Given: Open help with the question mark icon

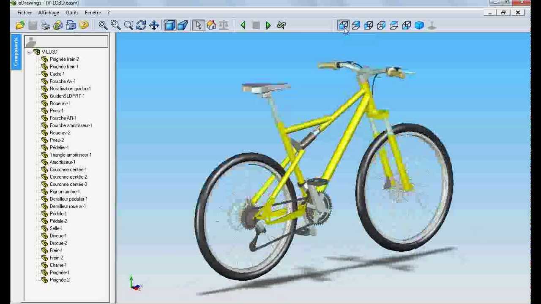Looking at the screenshot, I should coord(84,26).
